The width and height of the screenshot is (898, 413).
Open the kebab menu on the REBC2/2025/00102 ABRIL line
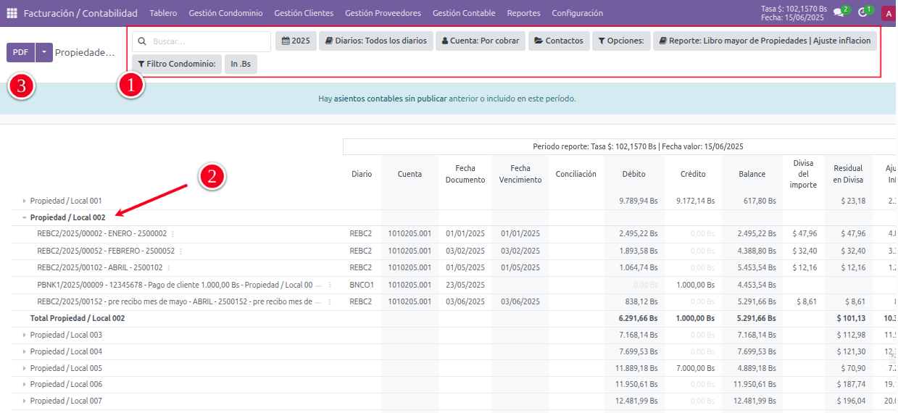(x=168, y=267)
